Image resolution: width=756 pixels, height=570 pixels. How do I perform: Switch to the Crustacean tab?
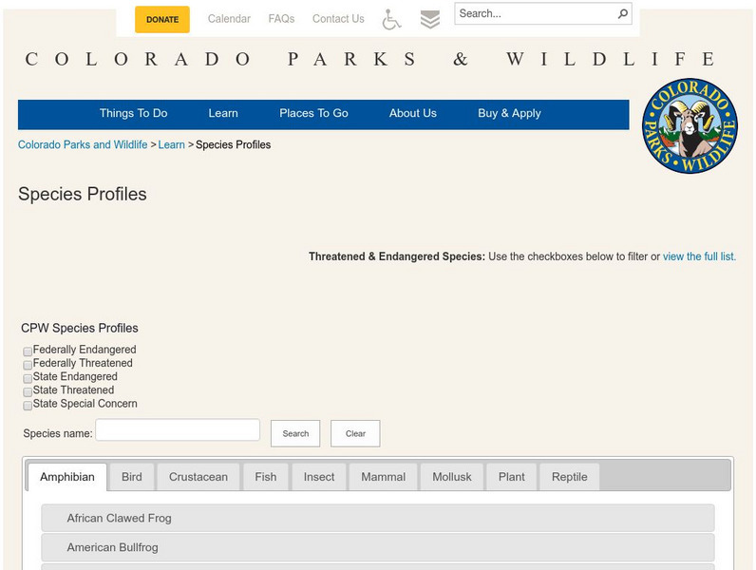[198, 477]
